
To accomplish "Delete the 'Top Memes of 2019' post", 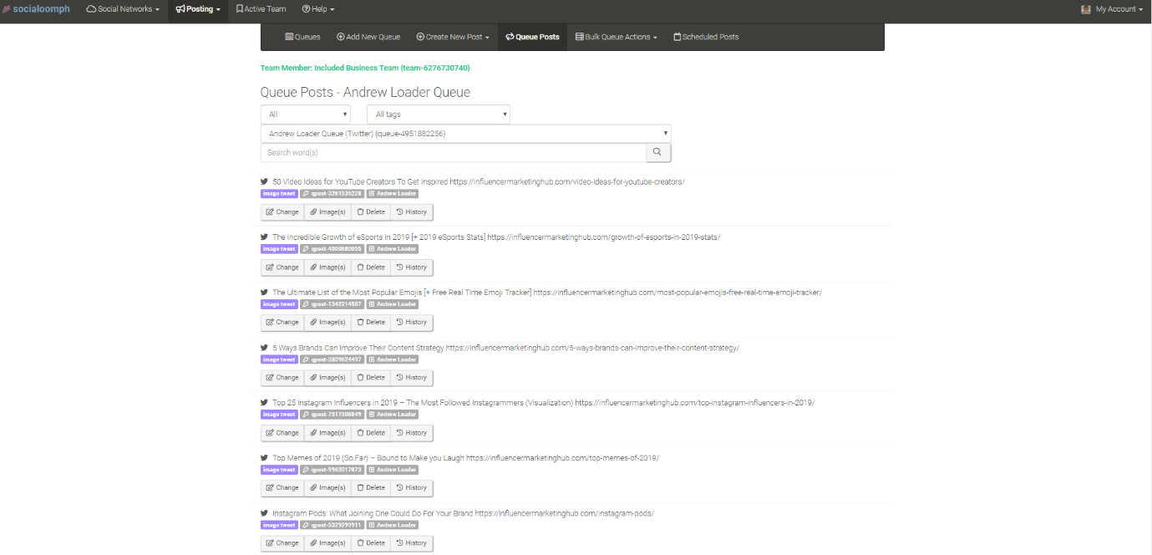I will pyautogui.click(x=371, y=487).
